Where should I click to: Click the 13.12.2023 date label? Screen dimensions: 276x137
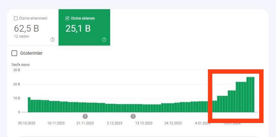click(x=144, y=123)
